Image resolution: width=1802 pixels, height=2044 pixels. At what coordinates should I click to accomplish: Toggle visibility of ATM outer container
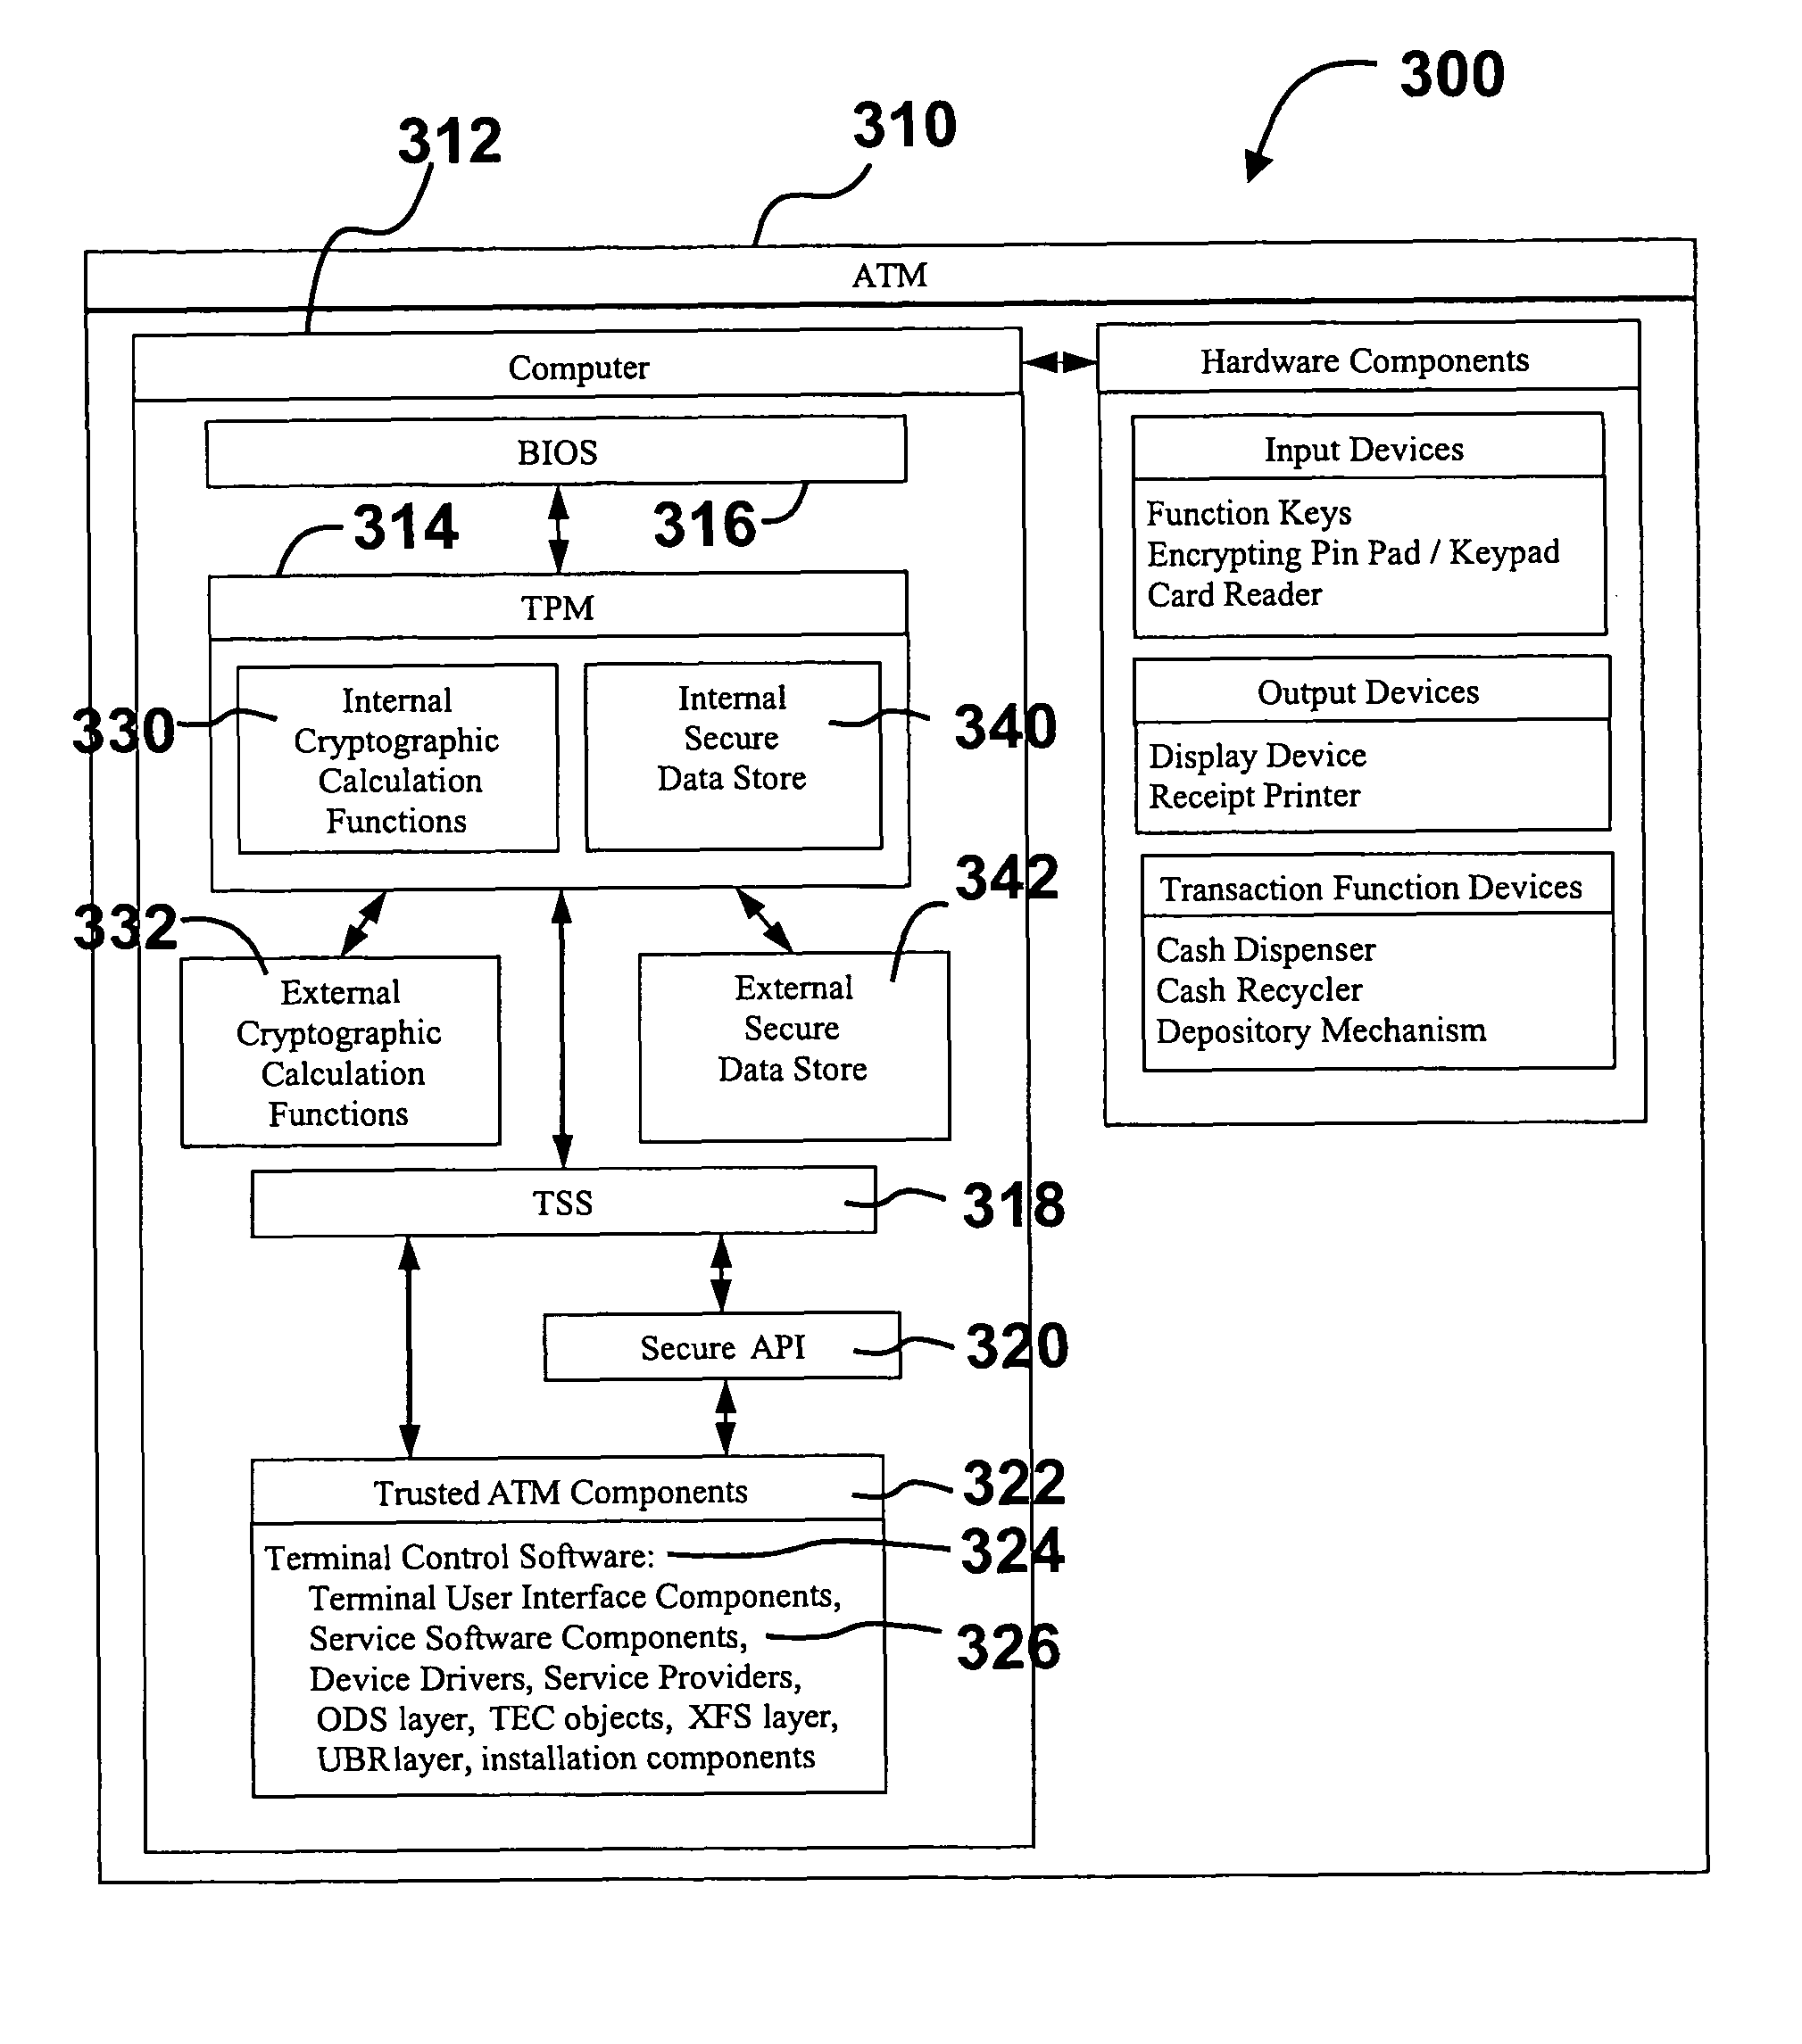pos(901,255)
